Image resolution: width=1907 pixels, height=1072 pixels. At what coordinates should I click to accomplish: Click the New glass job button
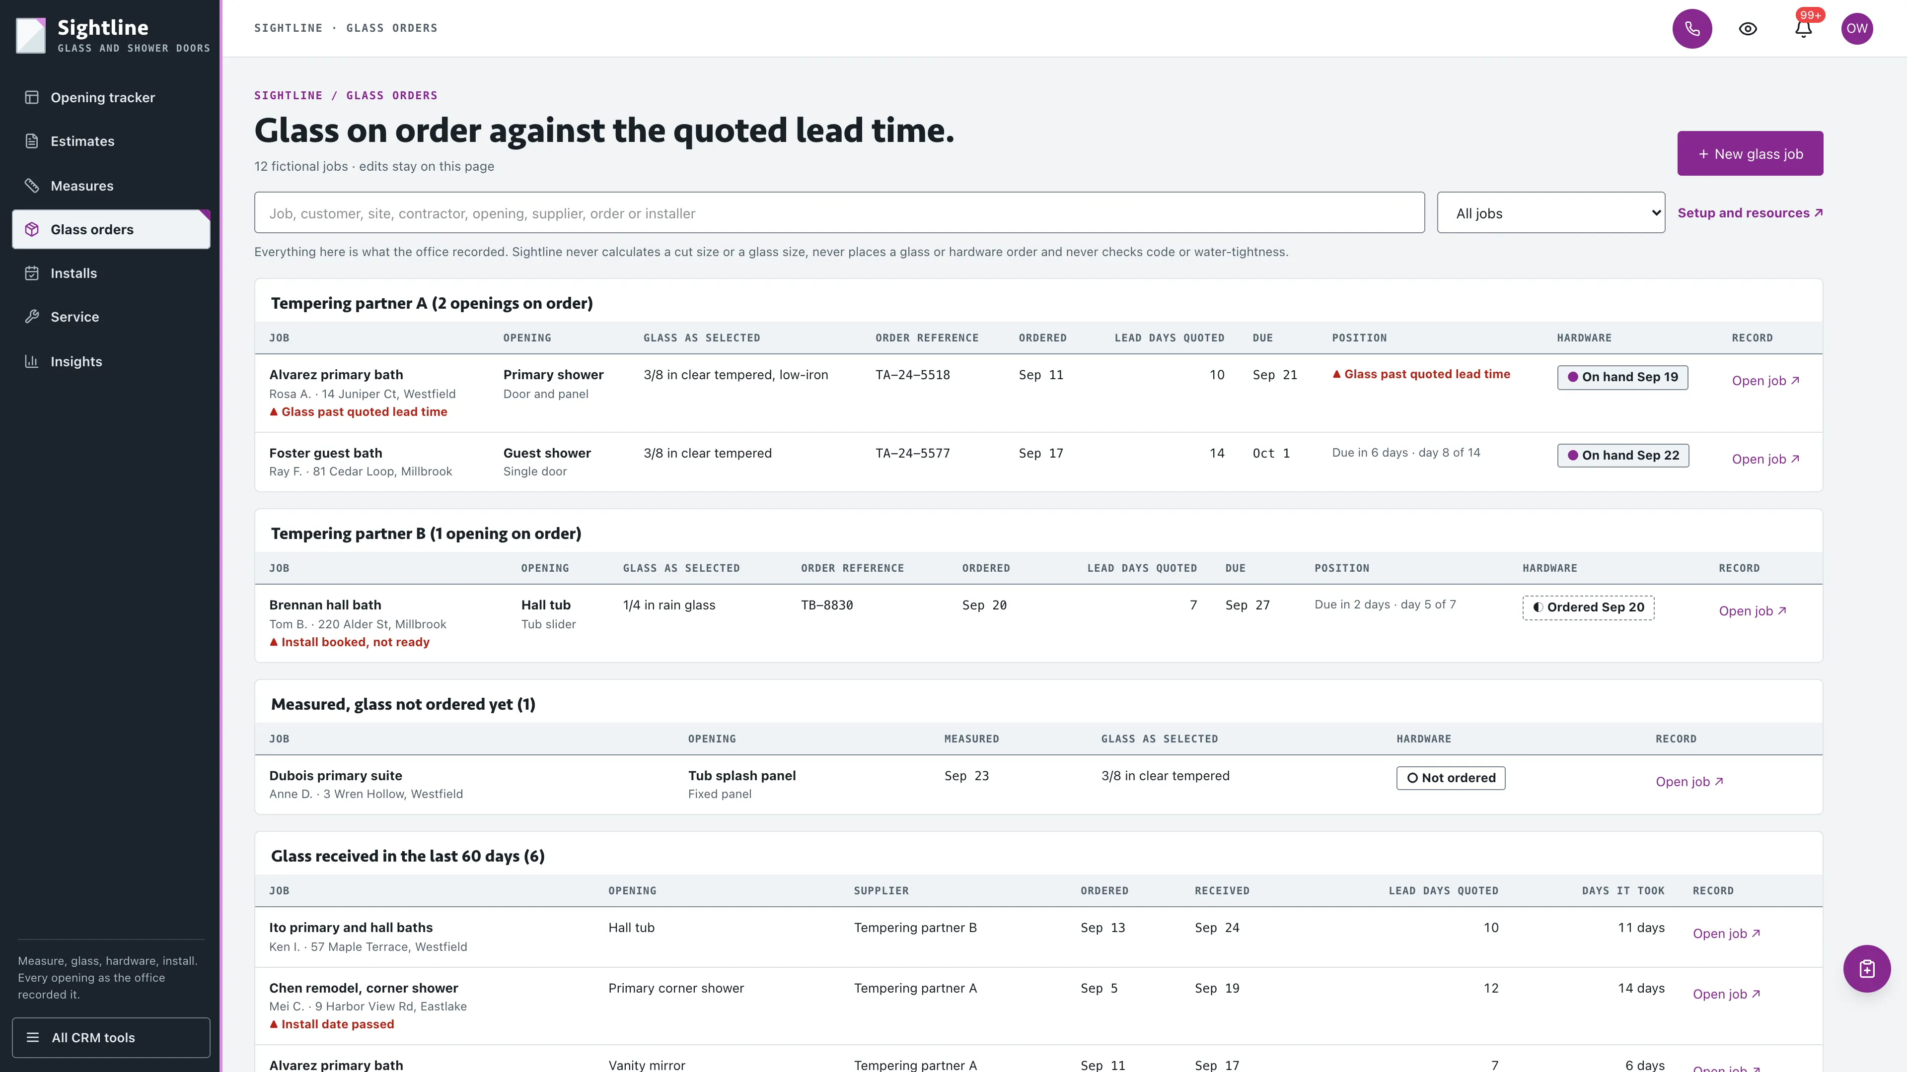[1750, 154]
